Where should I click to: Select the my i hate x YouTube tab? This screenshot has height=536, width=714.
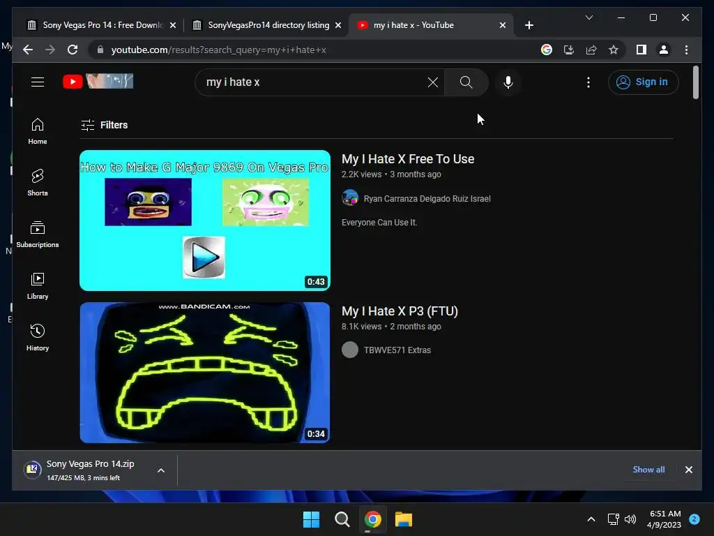click(x=431, y=25)
